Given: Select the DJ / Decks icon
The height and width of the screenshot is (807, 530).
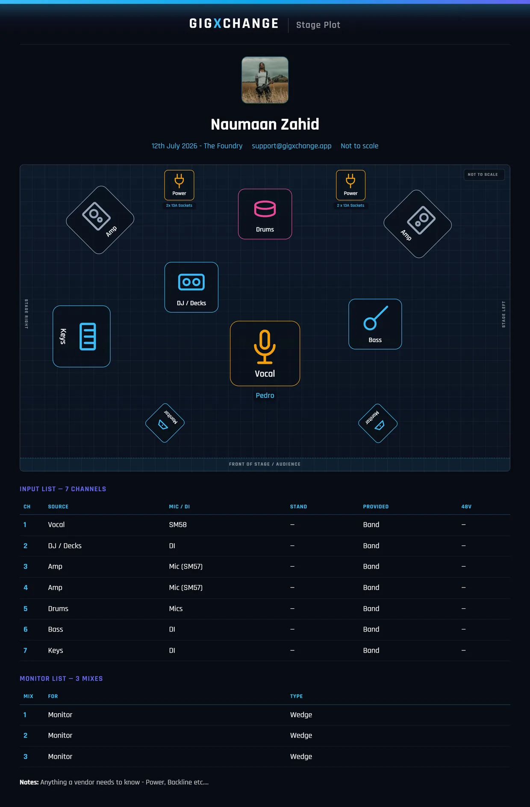Looking at the screenshot, I should (191, 287).
